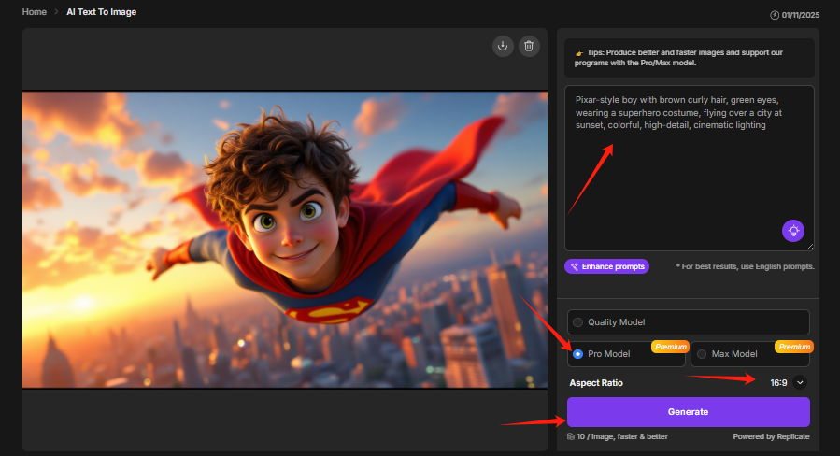The height and width of the screenshot is (456, 840).
Task: Click the Enhance prompts button
Action: click(607, 266)
